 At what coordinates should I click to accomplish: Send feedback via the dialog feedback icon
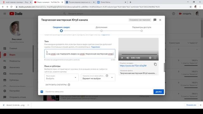(155, 20)
